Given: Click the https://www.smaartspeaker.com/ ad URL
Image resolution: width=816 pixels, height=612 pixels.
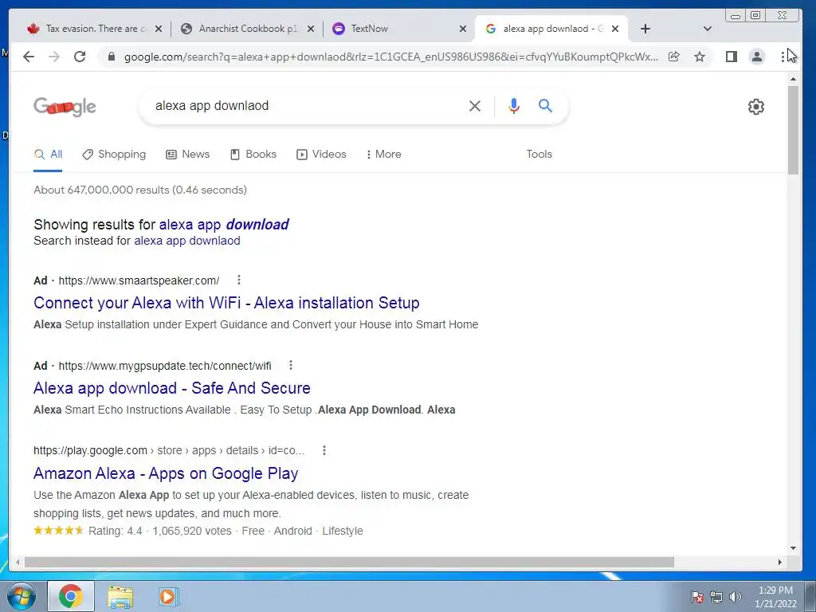Looking at the screenshot, I should click(x=139, y=280).
